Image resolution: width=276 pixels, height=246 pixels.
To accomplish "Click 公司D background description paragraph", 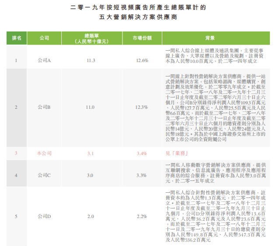I will click(x=216, y=216).
